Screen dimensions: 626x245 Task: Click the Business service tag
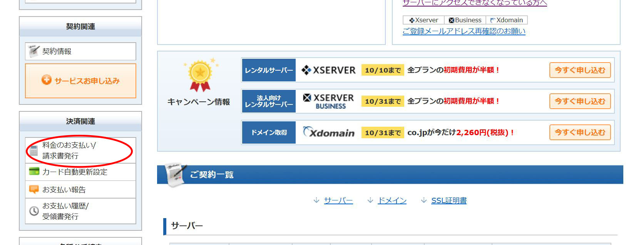coord(465,20)
